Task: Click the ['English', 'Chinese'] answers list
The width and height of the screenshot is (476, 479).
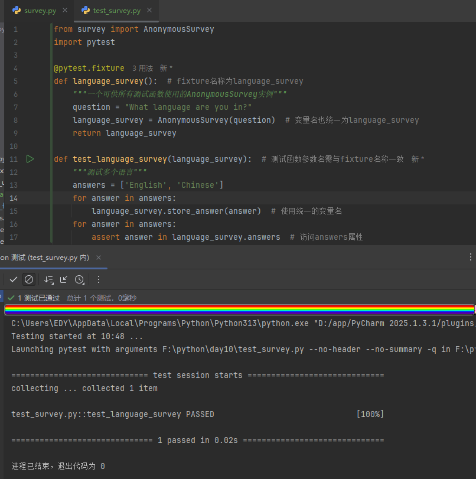Action: pos(171,185)
